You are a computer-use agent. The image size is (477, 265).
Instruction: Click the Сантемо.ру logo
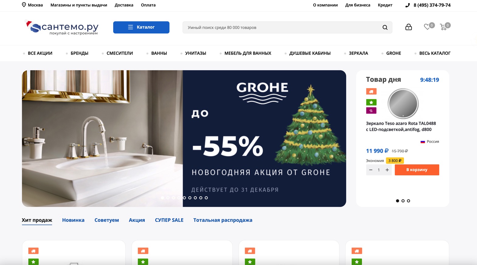pos(61,27)
